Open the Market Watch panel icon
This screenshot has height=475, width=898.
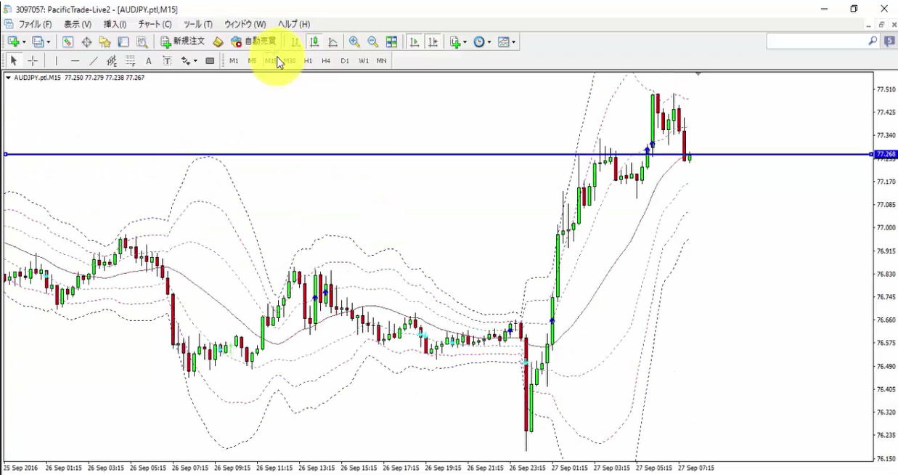pyautogui.click(x=68, y=42)
